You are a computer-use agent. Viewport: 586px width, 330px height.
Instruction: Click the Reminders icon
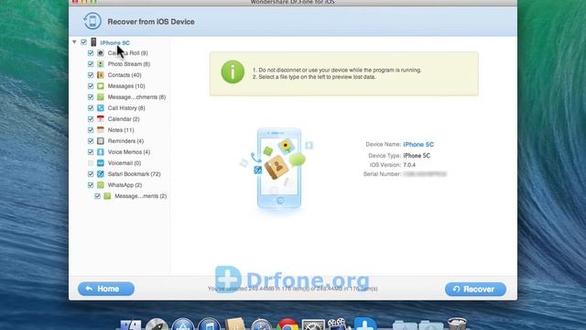[x=101, y=141]
